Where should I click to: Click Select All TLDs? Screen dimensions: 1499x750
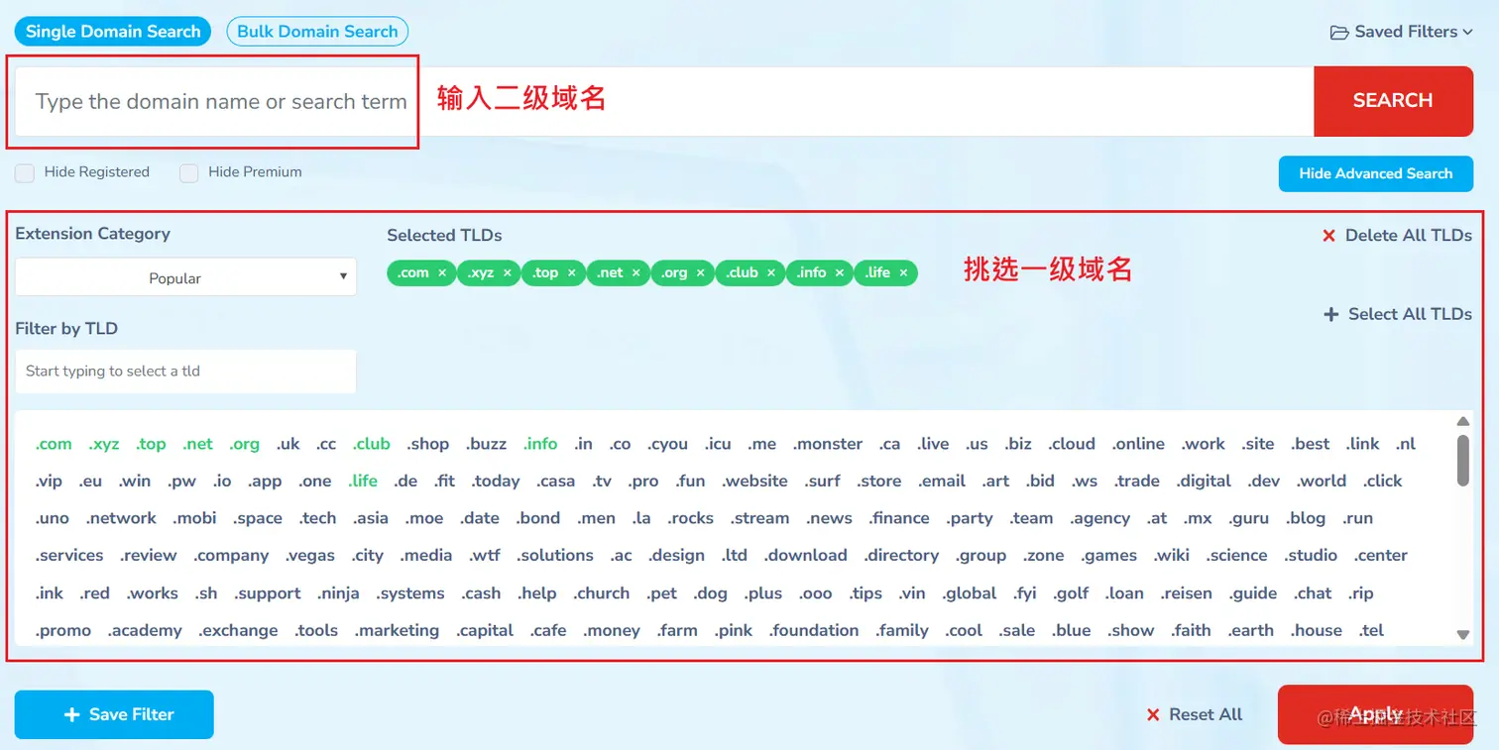pyautogui.click(x=1398, y=314)
